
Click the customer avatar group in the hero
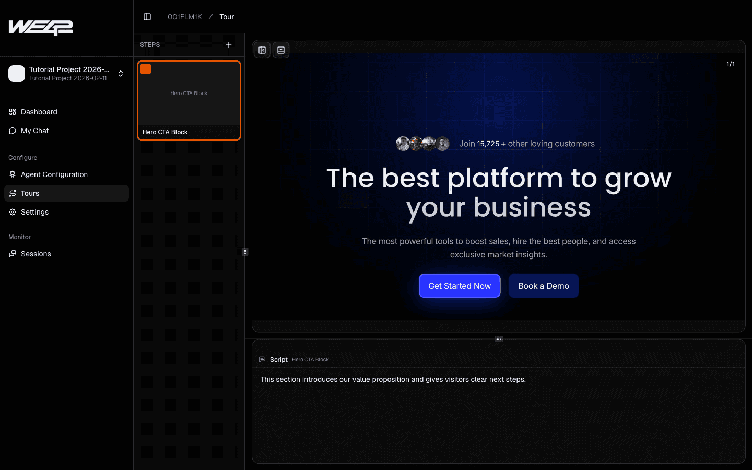click(423, 144)
